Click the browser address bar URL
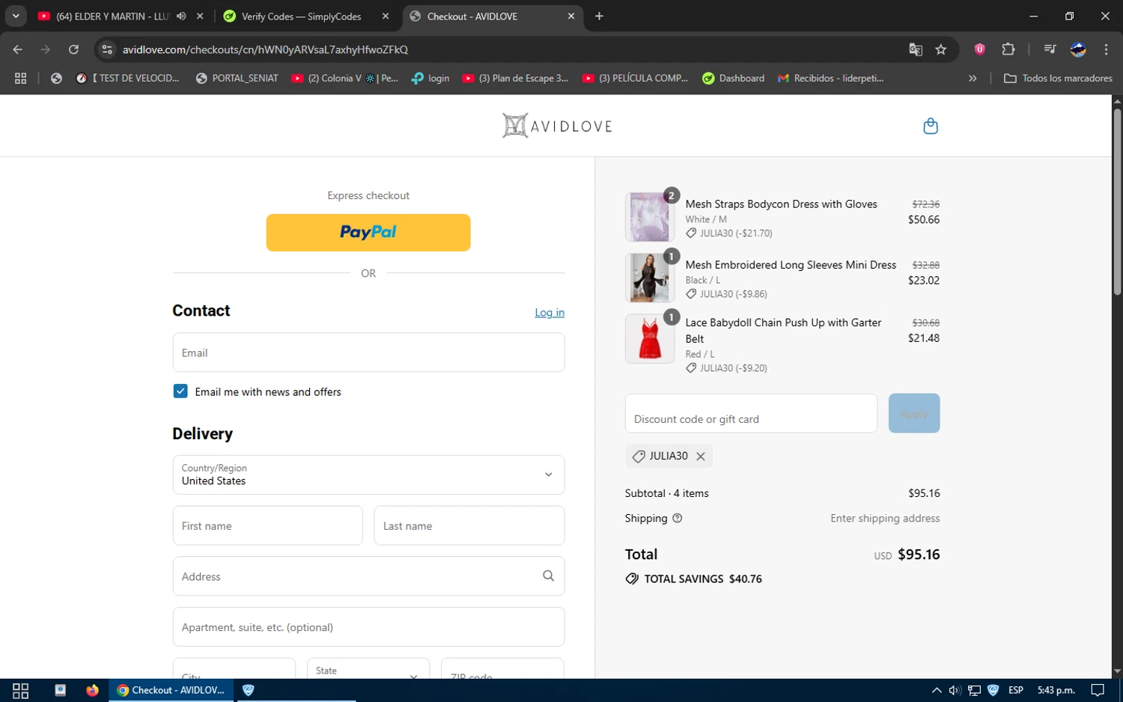This screenshot has width=1123, height=702. [x=265, y=49]
